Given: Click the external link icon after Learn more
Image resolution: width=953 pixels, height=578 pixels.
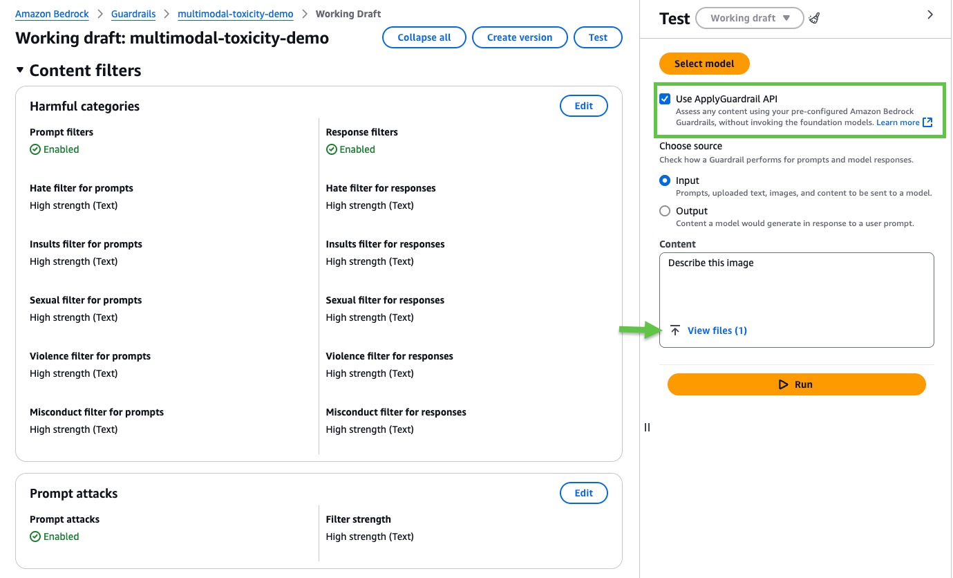Looking at the screenshot, I should [x=927, y=122].
